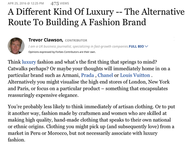Click the paragraph about artisan clothing
Screen dimensions: 186x146
pos(91,123)
